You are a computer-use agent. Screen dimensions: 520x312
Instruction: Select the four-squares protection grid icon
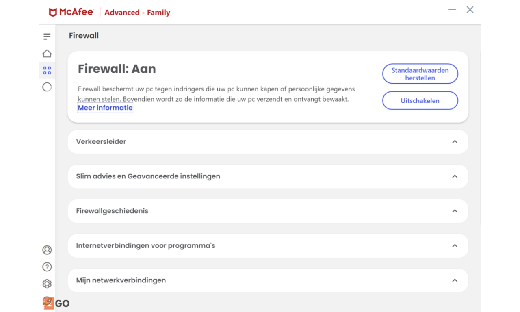point(47,70)
